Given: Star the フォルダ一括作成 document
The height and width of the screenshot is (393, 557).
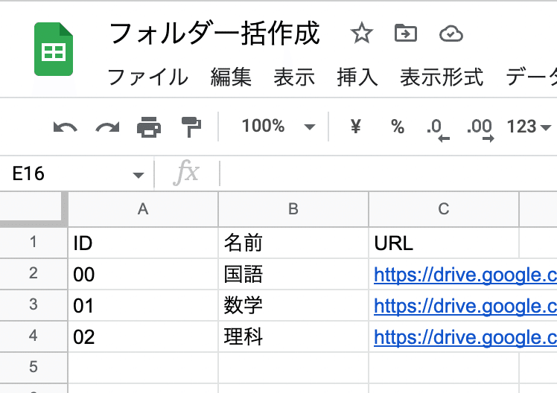Looking at the screenshot, I should tap(362, 33).
